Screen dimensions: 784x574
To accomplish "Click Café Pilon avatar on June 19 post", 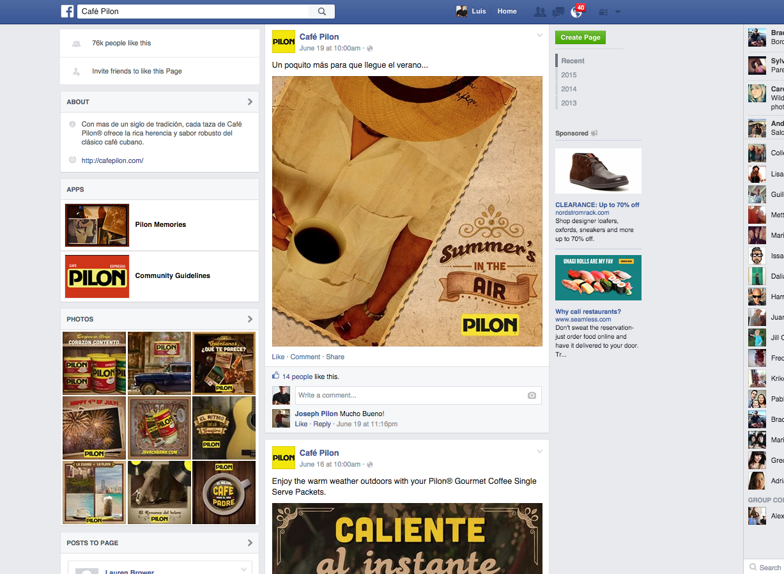I will pyautogui.click(x=284, y=42).
